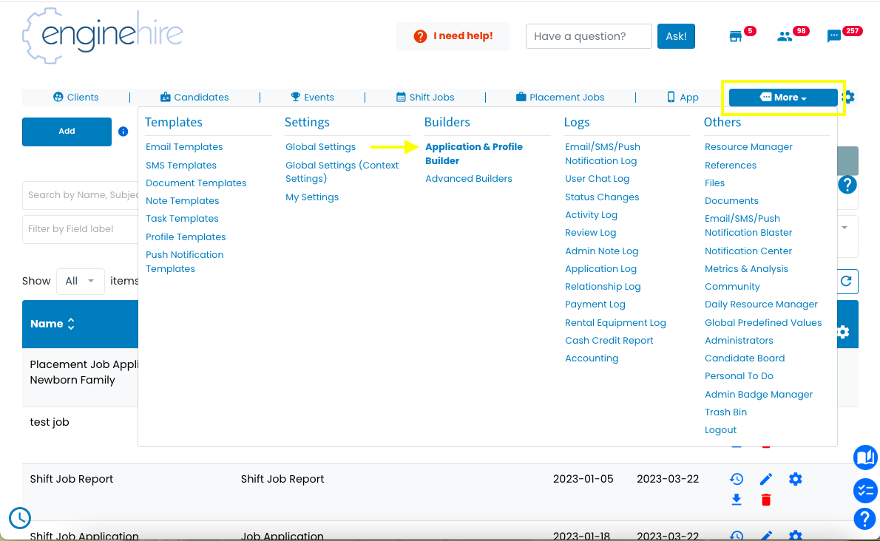This screenshot has height=541, width=880.
Task: Open Rental Equipment Log link
Action: 615,323
